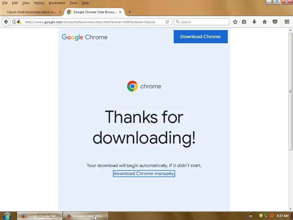Switch to Insecure Connection taskbar window
The image size is (293, 220).
[x=86, y=216]
